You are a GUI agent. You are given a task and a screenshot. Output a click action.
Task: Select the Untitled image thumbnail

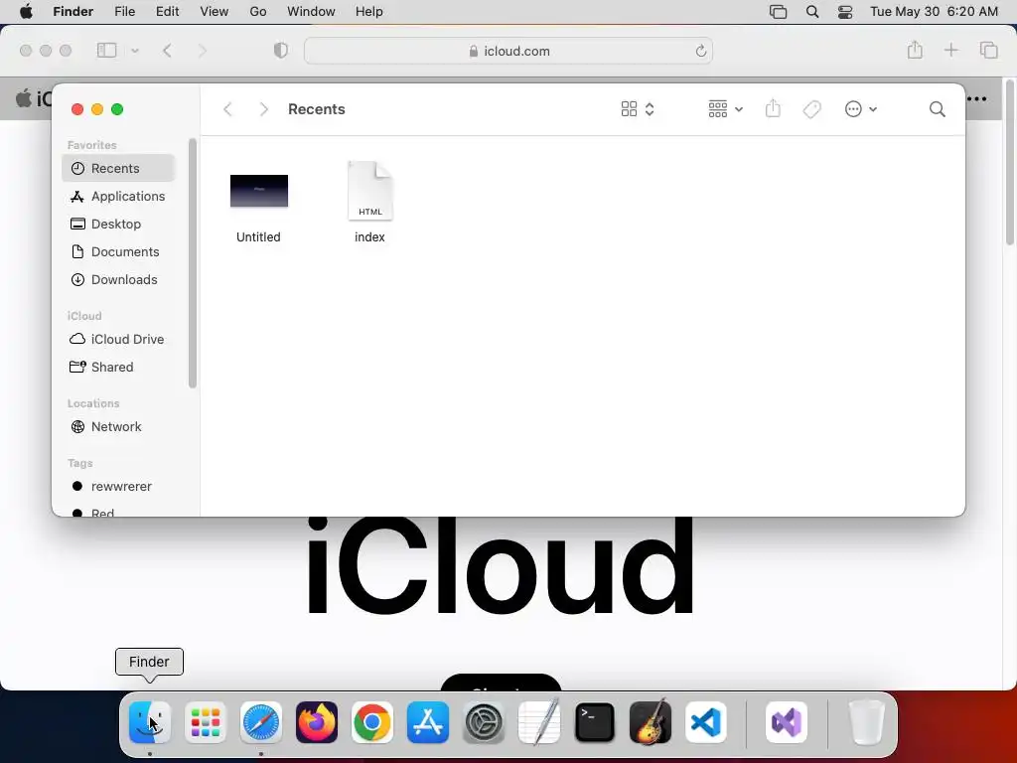259,191
